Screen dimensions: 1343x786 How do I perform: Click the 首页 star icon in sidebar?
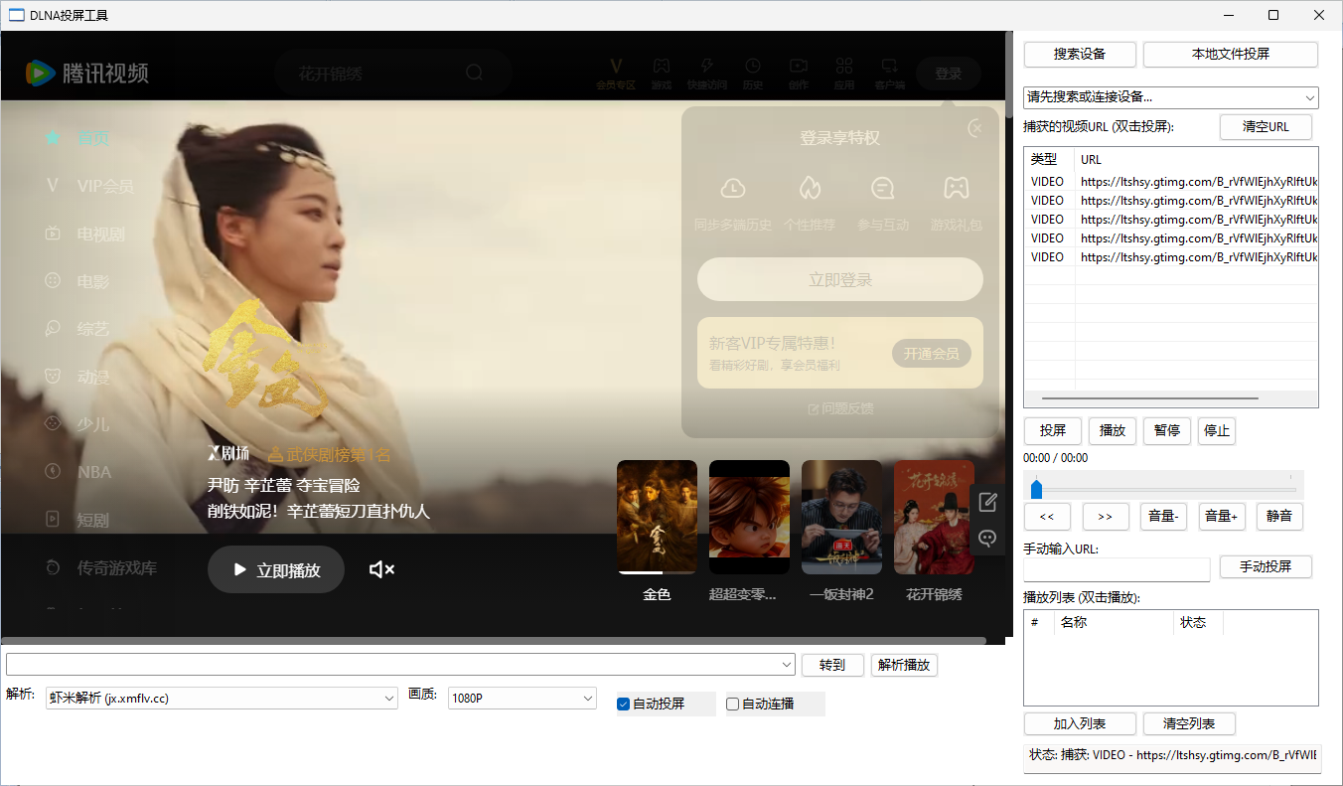pyautogui.click(x=53, y=138)
